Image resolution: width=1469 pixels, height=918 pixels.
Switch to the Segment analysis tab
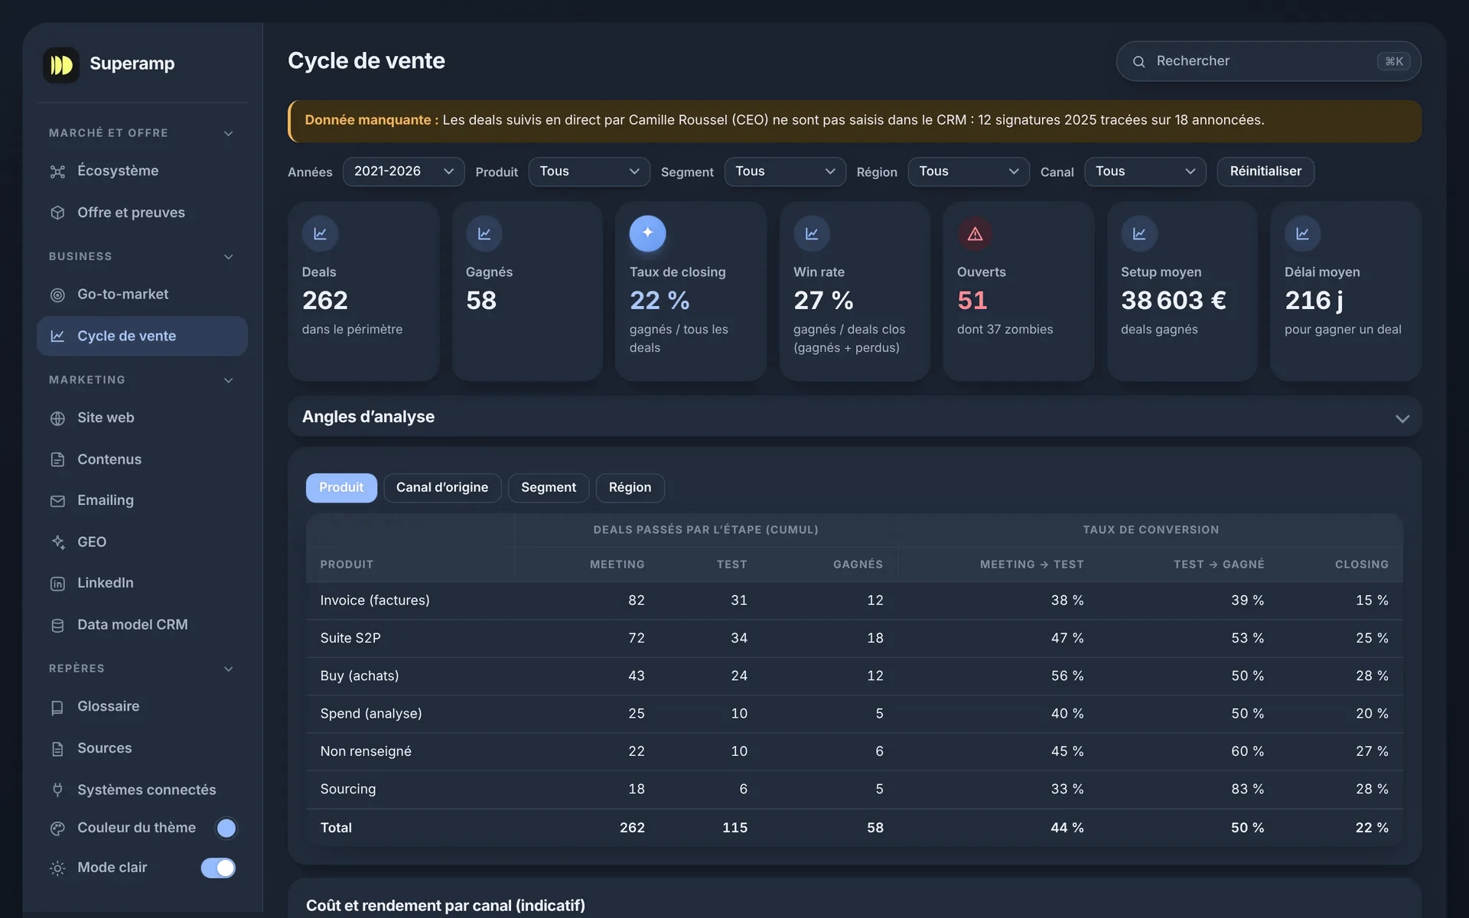tap(549, 487)
